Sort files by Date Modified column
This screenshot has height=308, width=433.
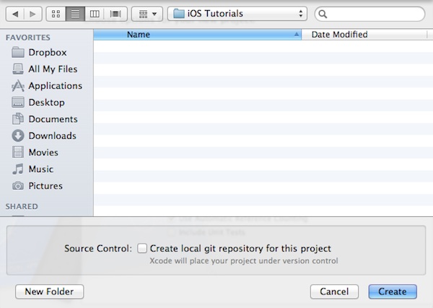(x=338, y=34)
